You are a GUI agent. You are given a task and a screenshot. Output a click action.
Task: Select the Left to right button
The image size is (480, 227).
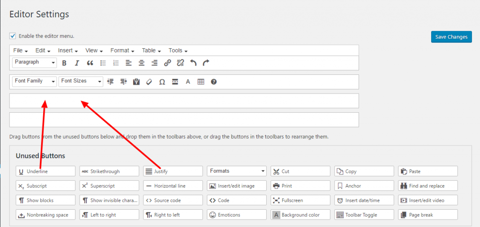pos(109,214)
